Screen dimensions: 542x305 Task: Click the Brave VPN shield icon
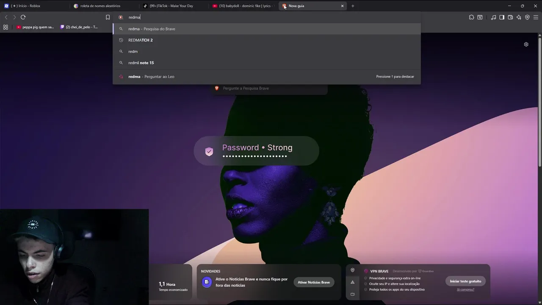(527, 17)
